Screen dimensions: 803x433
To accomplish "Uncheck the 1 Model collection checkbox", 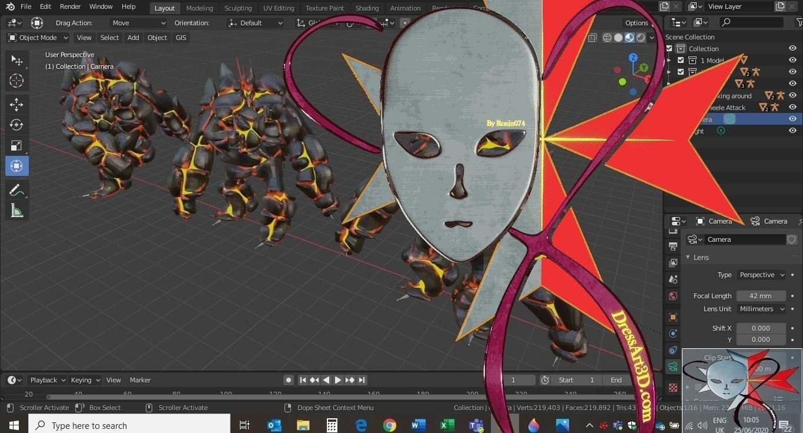I will coord(681,61).
